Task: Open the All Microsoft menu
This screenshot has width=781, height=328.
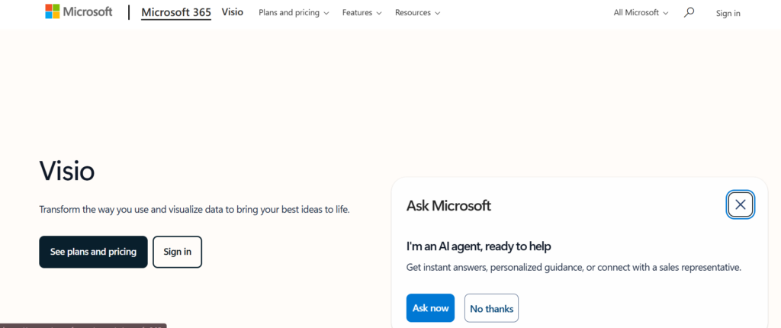Action: click(641, 13)
